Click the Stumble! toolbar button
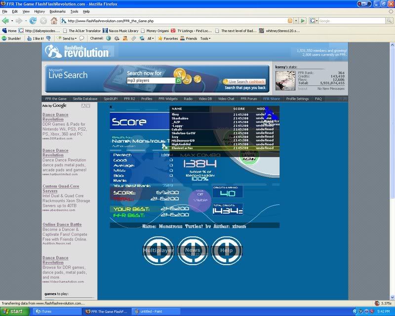Viewport: 395px width, 316px height. 11,38
